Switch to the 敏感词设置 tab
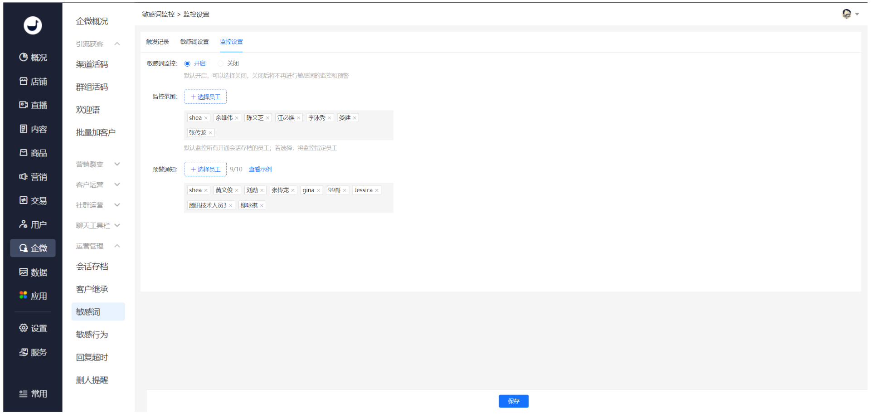The height and width of the screenshot is (418, 874). [194, 42]
